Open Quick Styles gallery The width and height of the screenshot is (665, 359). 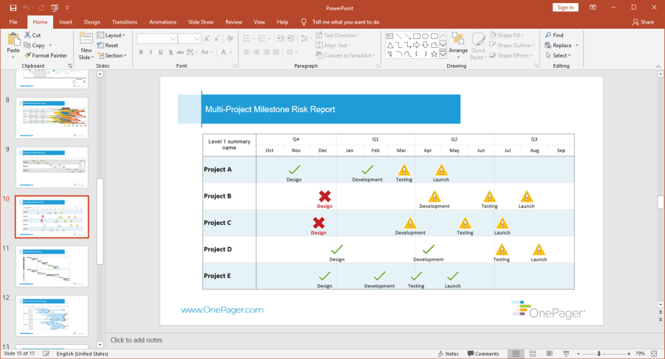pos(478,46)
